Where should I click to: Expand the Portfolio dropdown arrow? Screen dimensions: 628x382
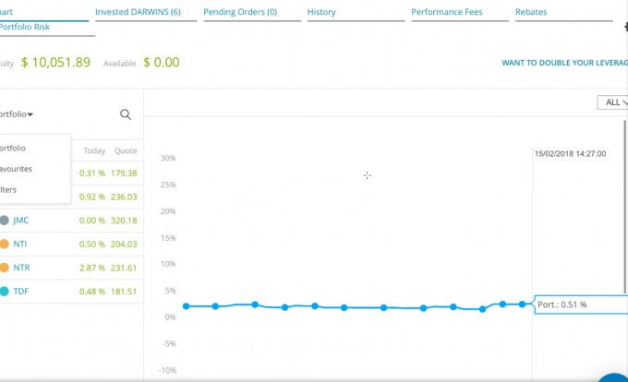pos(30,114)
